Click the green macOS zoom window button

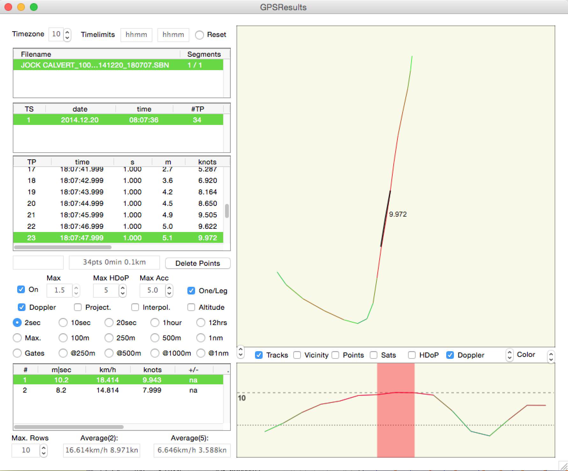[x=34, y=7]
